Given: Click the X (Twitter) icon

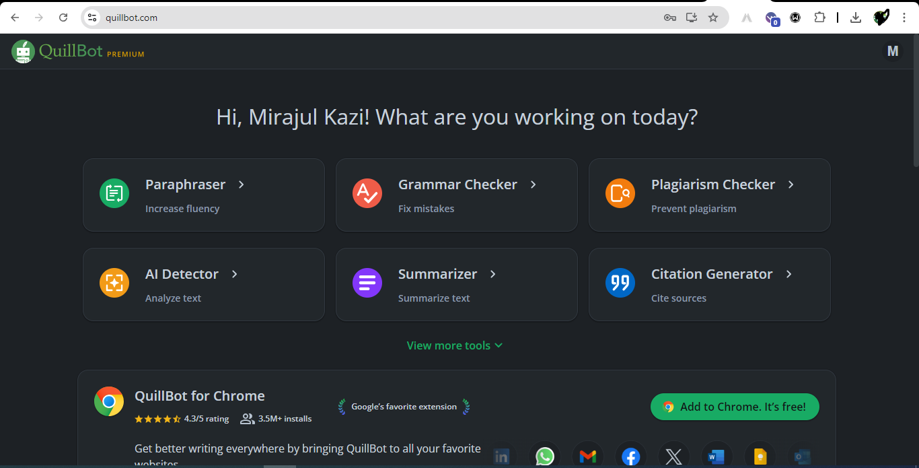Looking at the screenshot, I should click(x=674, y=457).
